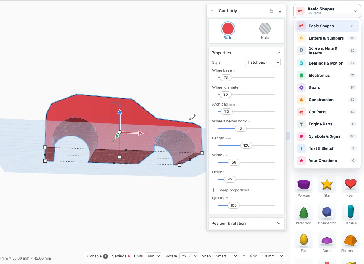
Task: Collapse the Properties section
Action: 279,53
